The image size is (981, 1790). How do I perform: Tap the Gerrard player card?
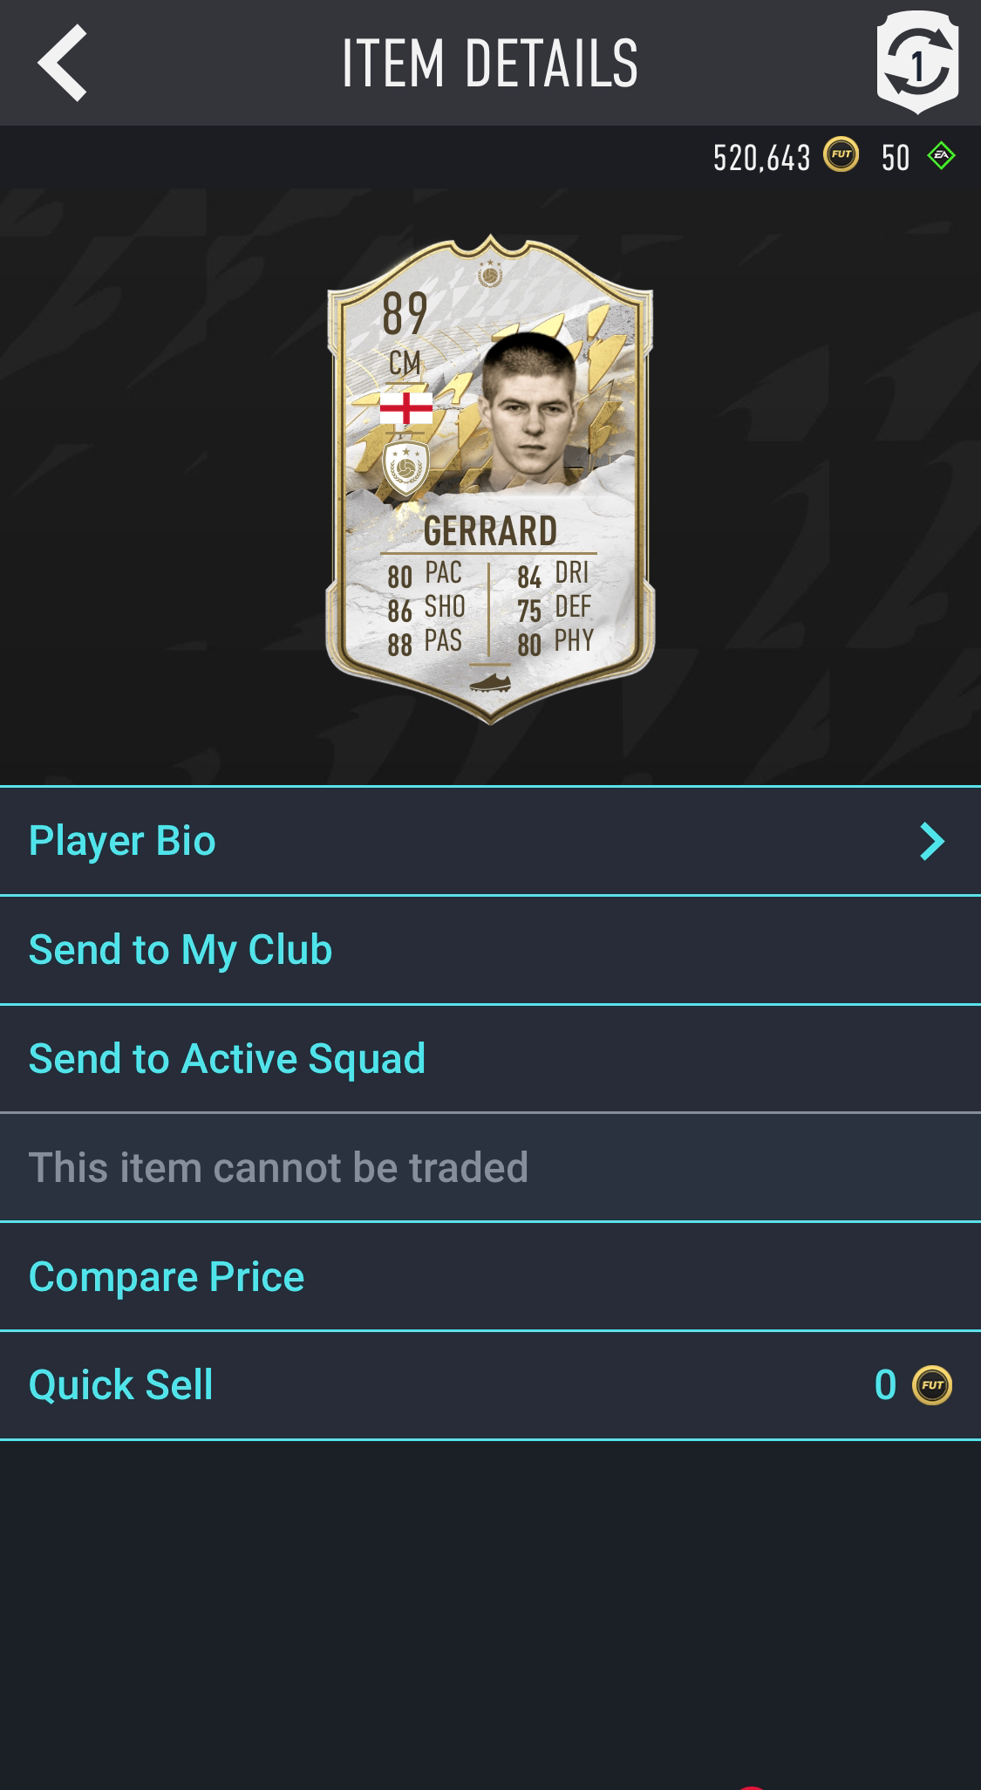(490, 480)
